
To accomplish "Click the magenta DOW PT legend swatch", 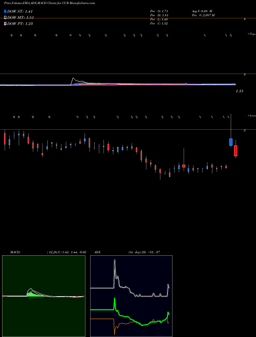I will coord(6,23).
